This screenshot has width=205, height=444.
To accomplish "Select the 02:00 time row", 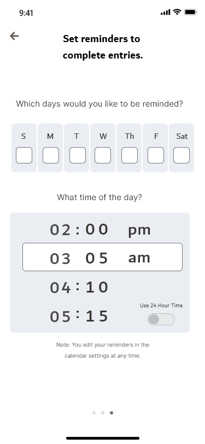I will (x=79, y=230).
